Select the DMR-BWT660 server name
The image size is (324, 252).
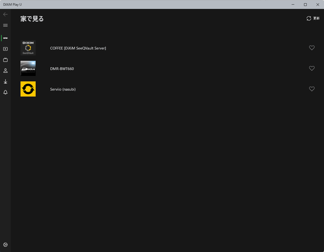coord(62,69)
